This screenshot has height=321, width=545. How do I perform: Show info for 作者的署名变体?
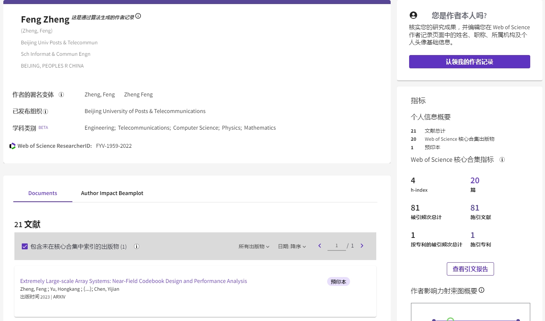(x=61, y=95)
